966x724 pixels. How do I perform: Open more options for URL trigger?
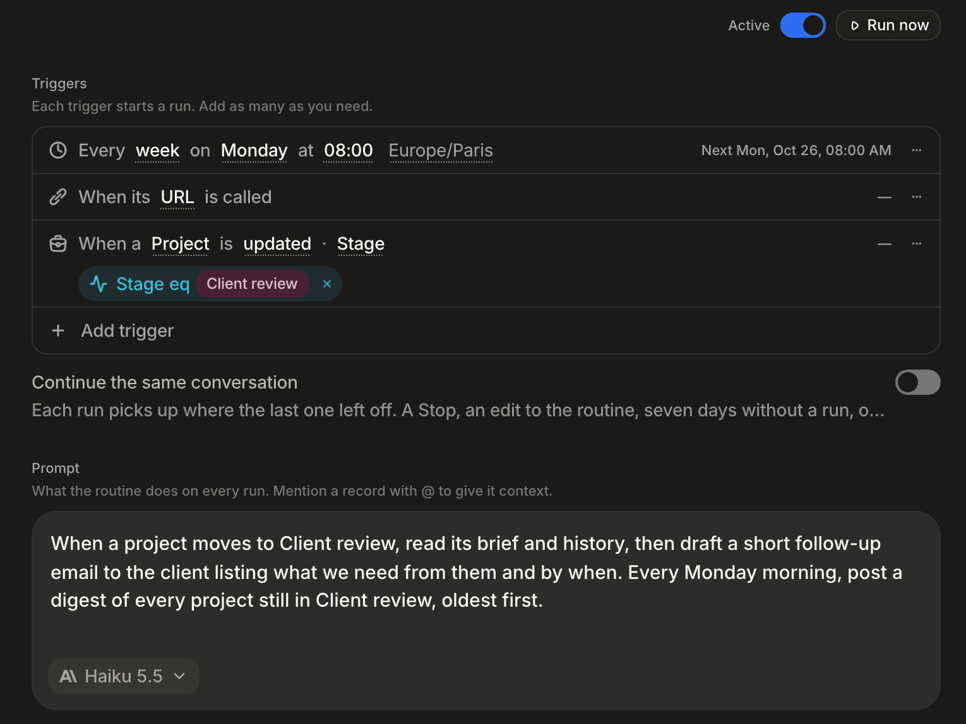[917, 197]
